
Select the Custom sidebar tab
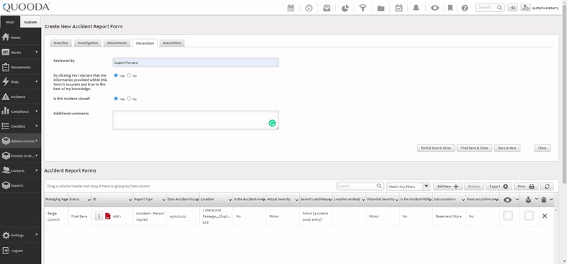click(30, 22)
